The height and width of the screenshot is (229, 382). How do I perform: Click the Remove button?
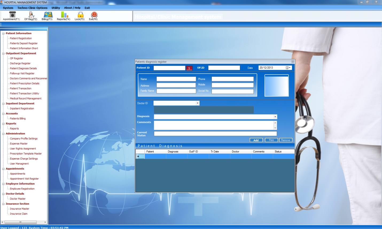pyautogui.click(x=286, y=140)
